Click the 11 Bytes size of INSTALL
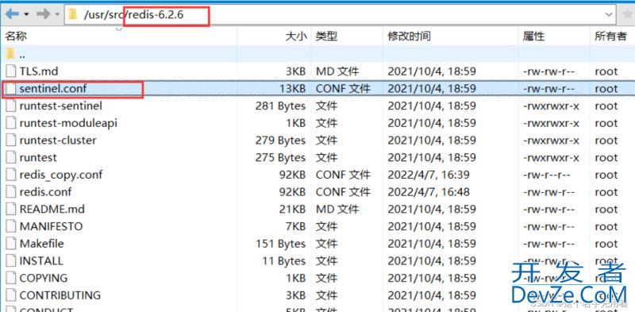Image resolution: width=635 pixels, height=312 pixels. point(283,260)
